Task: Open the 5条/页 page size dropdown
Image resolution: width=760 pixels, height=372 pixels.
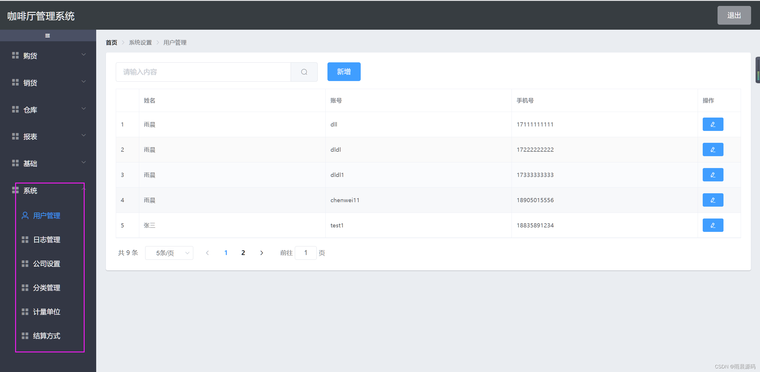Action: pos(169,253)
